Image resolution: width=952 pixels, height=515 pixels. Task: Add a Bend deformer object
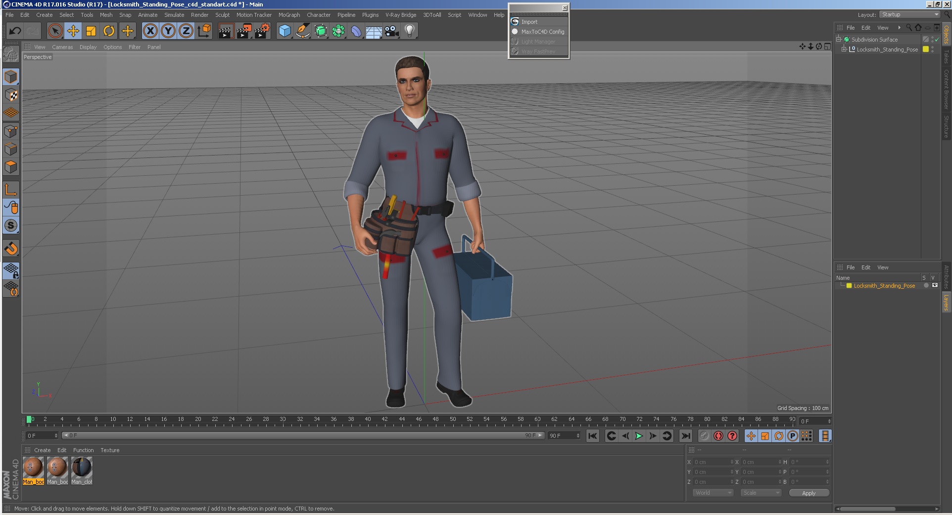[356, 31]
